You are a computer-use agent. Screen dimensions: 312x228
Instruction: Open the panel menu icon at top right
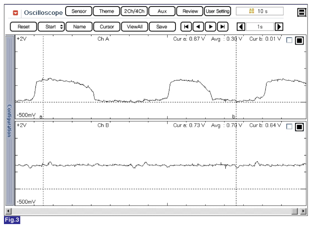(x=301, y=12)
